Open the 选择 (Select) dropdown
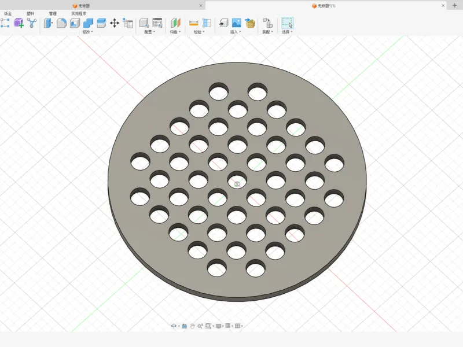The width and height of the screenshot is (463, 347). pyautogui.click(x=287, y=32)
